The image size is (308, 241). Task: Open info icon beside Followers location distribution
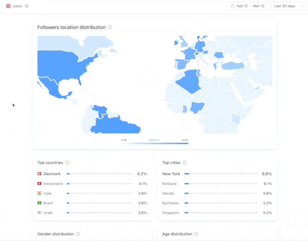(110, 27)
